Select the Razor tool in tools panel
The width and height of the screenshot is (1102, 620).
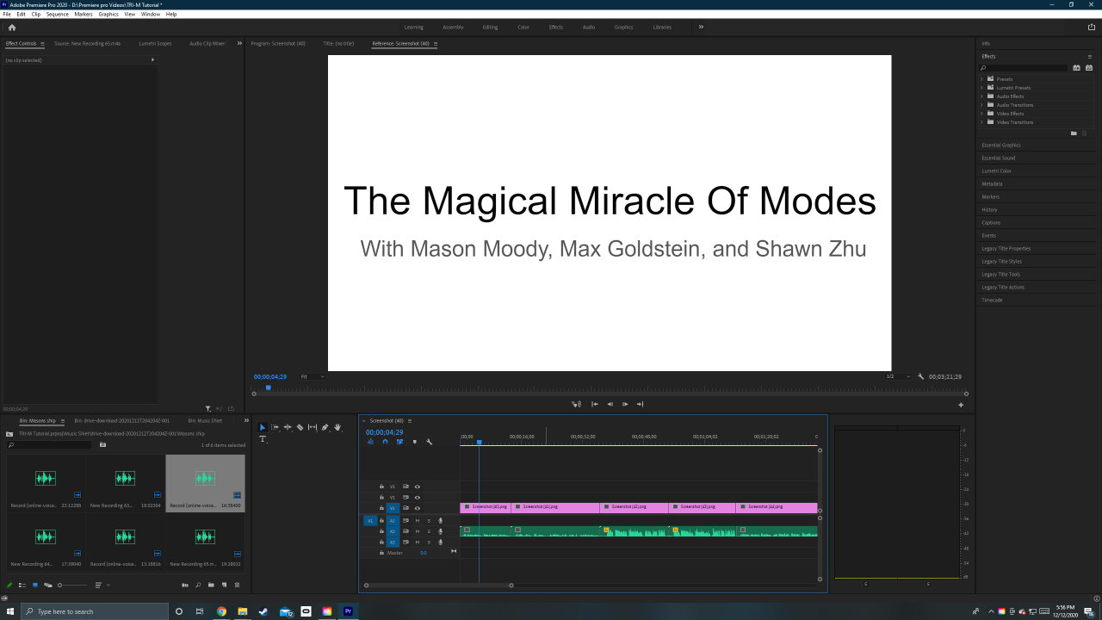click(300, 427)
